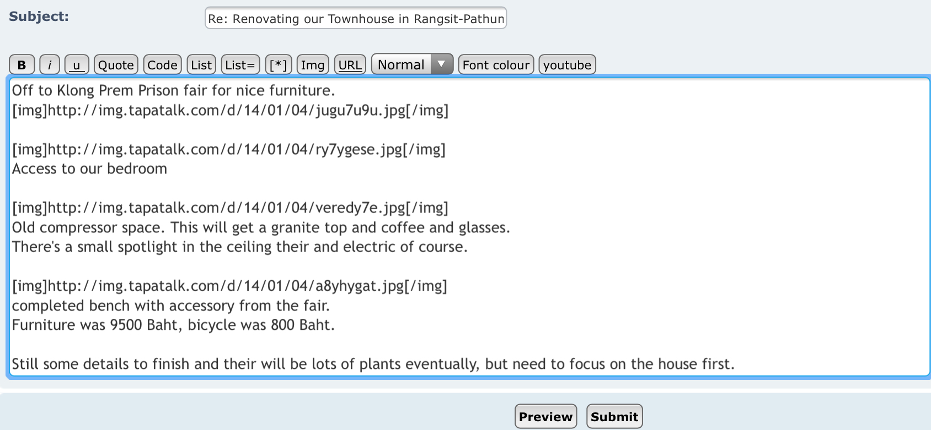Insert an ordered List= tag
This screenshot has height=430, width=931.
coord(240,65)
